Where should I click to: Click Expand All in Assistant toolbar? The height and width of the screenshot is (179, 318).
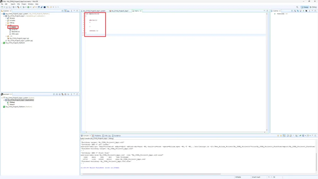point(57,94)
